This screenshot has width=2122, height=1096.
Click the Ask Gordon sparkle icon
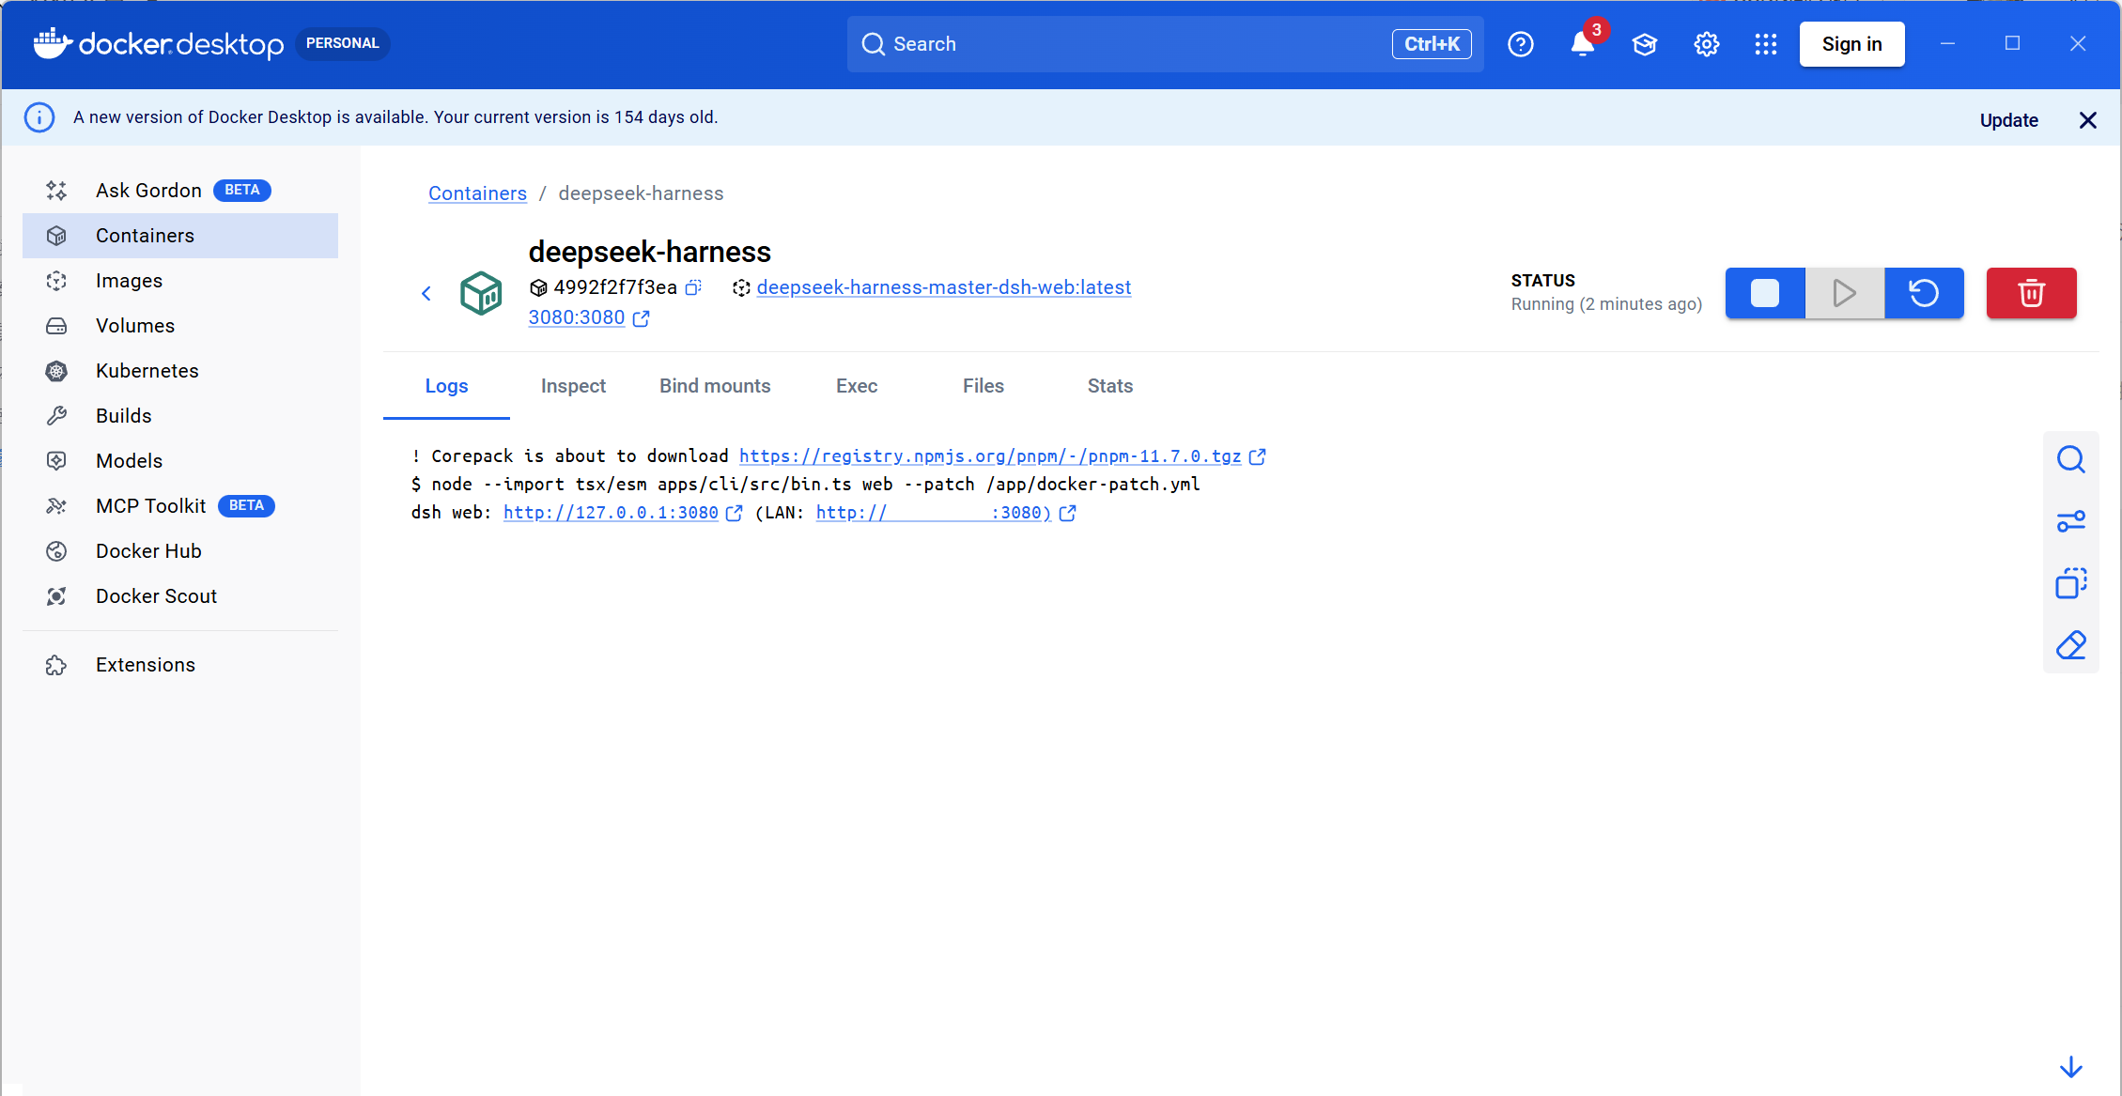click(56, 191)
